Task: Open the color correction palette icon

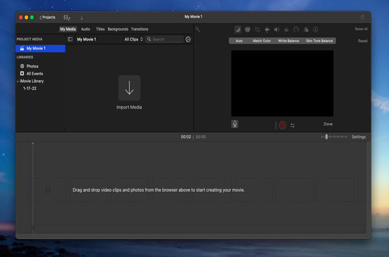Action: click(x=247, y=30)
